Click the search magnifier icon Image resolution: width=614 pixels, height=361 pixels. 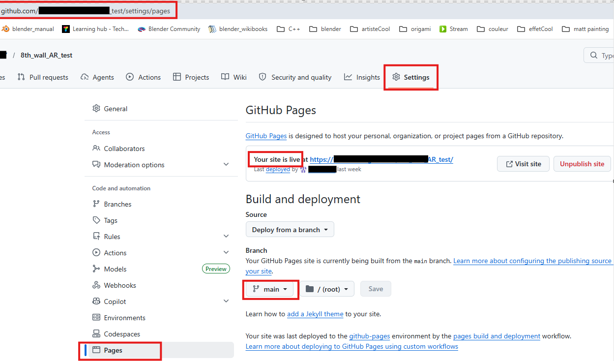(594, 56)
